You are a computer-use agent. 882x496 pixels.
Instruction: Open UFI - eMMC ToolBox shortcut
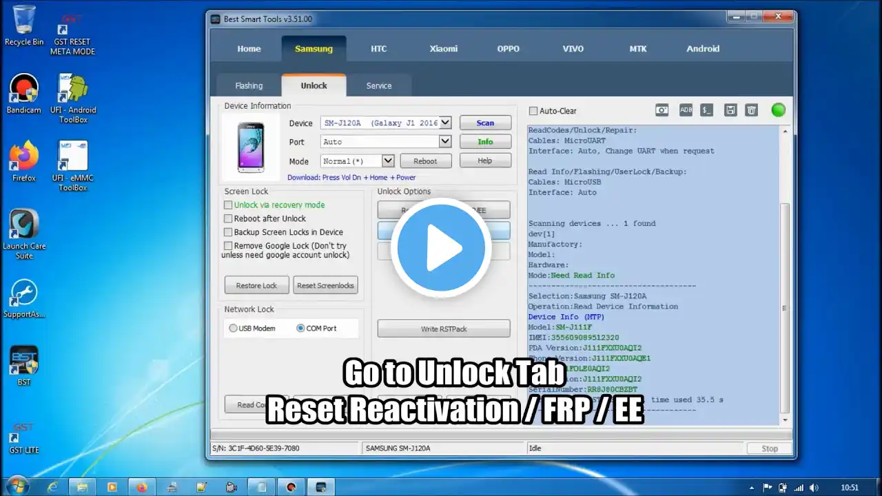click(x=73, y=166)
